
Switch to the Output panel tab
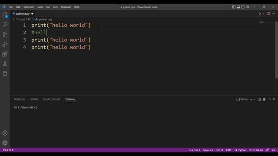tap(34, 99)
